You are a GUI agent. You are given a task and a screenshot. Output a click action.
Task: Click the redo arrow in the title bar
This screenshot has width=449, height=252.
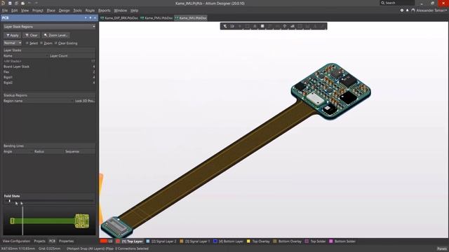coord(36,3)
